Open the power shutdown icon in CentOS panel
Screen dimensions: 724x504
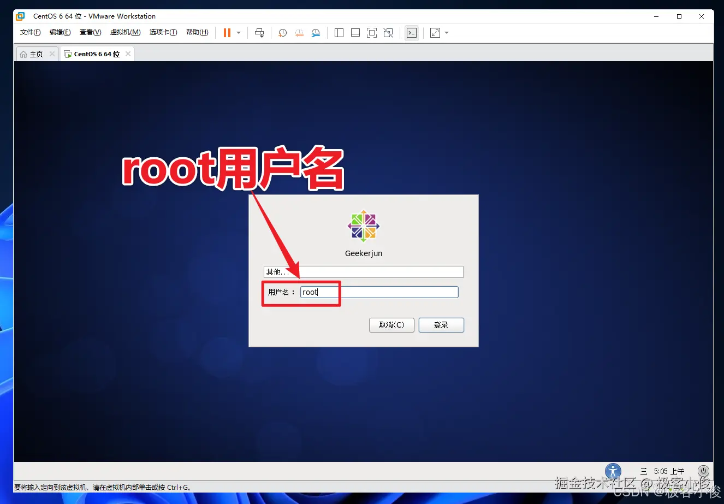point(703,471)
